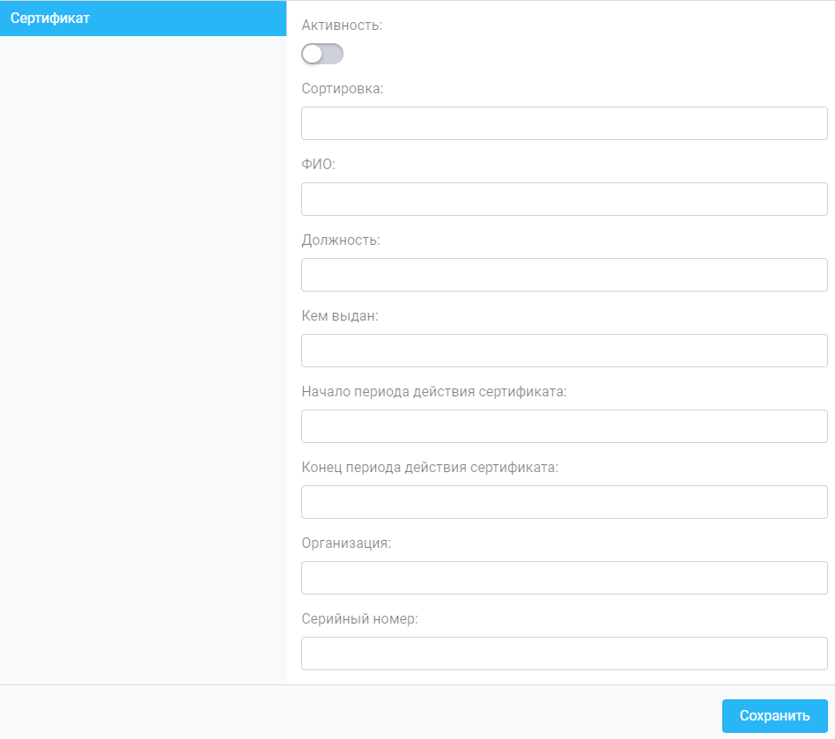Click the Начало периода действия сертификата field
Viewport: 835px width, 739px height.
(564, 426)
